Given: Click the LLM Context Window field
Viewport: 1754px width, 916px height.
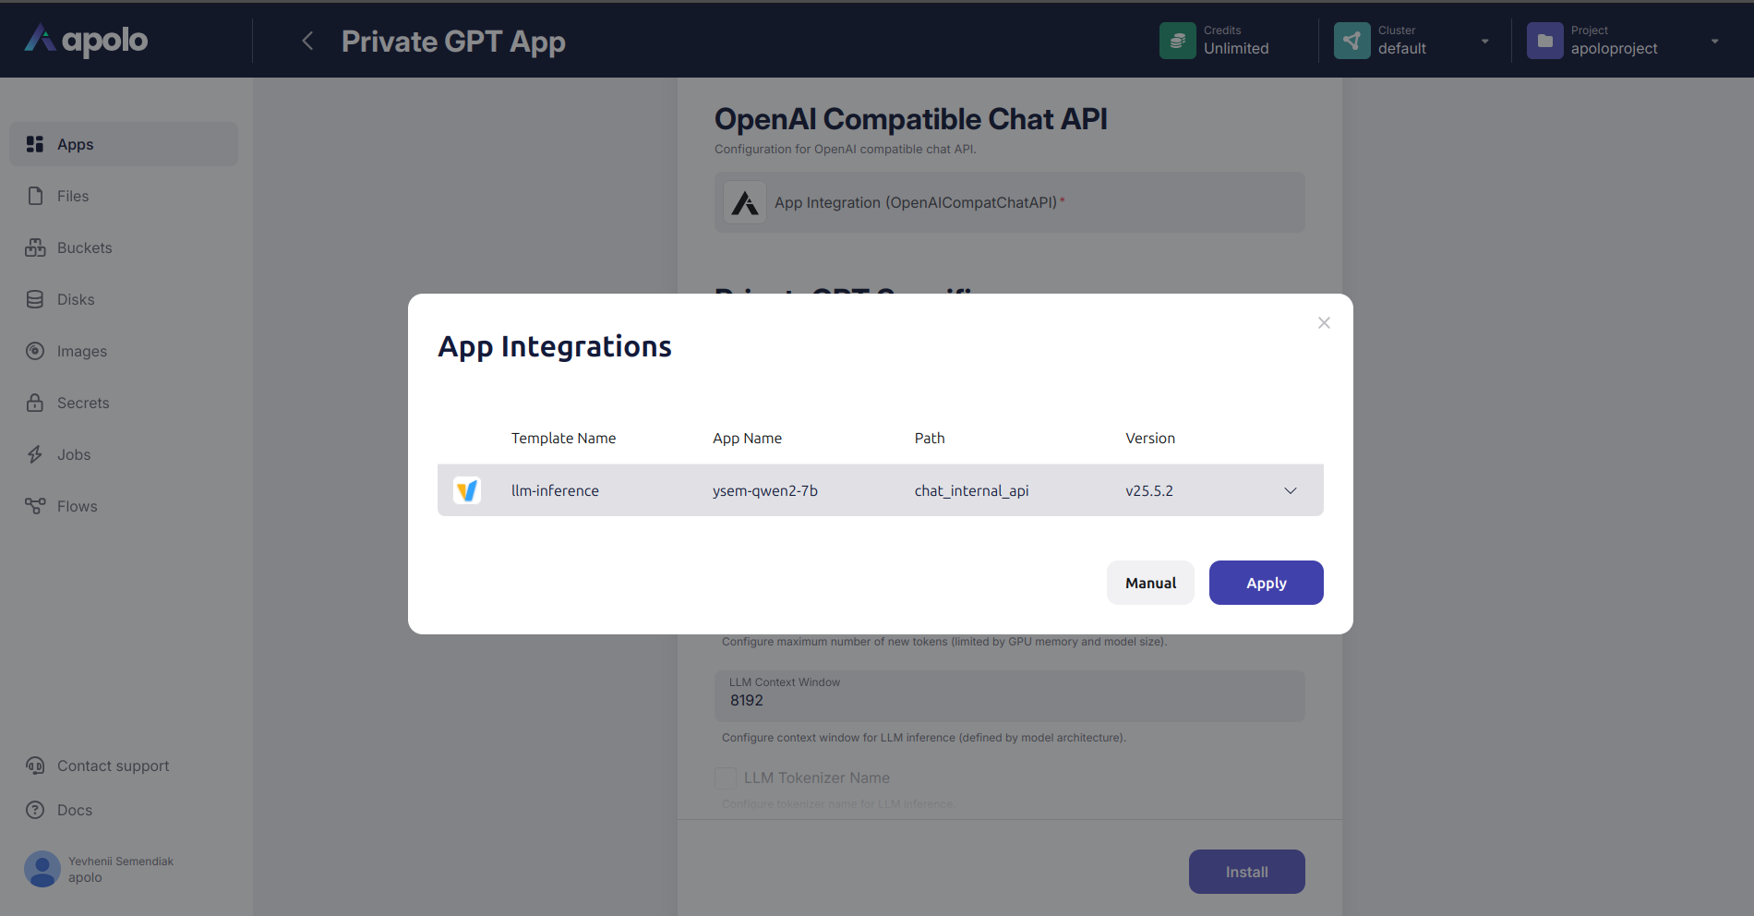Looking at the screenshot, I should pyautogui.click(x=1009, y=696).
